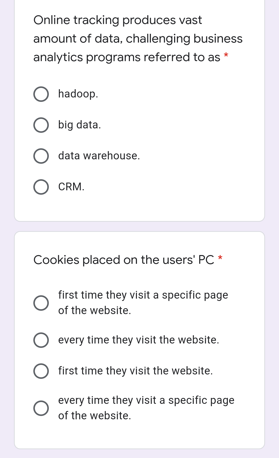Choose "data warehouse." as the answer
The height and width of the screenshot is (458, 279).
[41, 156]
